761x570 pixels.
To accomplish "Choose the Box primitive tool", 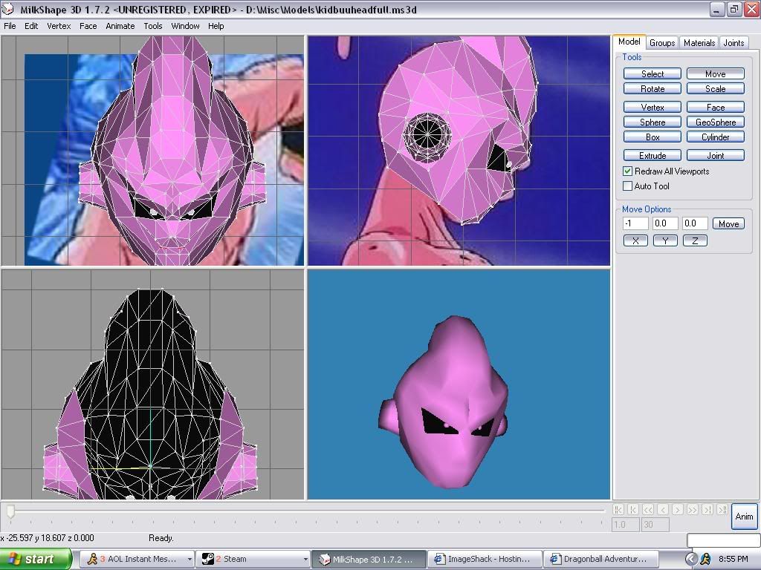I will coord(652,137).
